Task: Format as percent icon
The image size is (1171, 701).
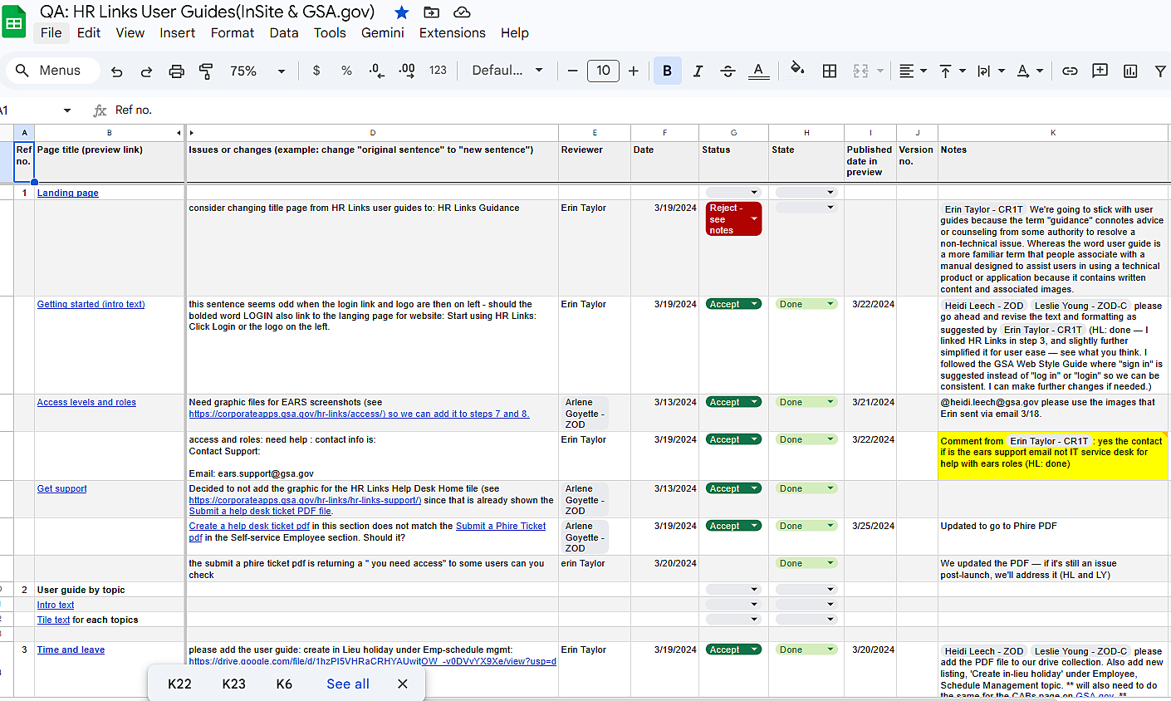Action: coord(346,71)
